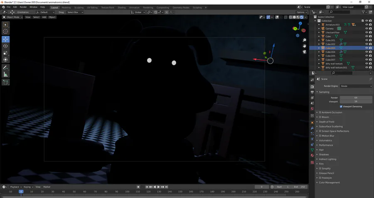This screenshot has height=198, width=374.
Task: Open the viewport Add menu button
Action: [x=44, y=17]
